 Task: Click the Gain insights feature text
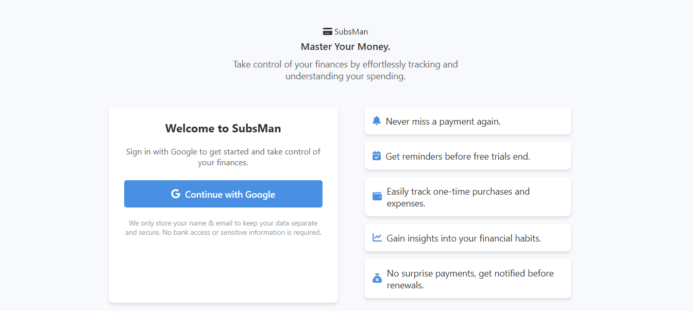(464, 238)
